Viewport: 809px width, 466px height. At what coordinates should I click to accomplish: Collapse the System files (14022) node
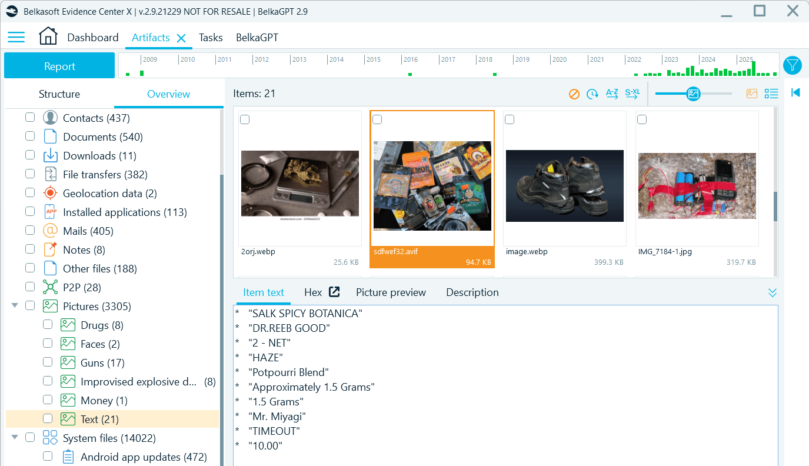click(14, 438)
